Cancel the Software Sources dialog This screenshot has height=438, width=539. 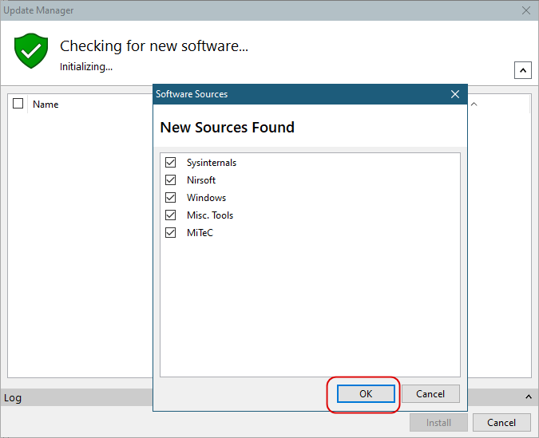430,393
